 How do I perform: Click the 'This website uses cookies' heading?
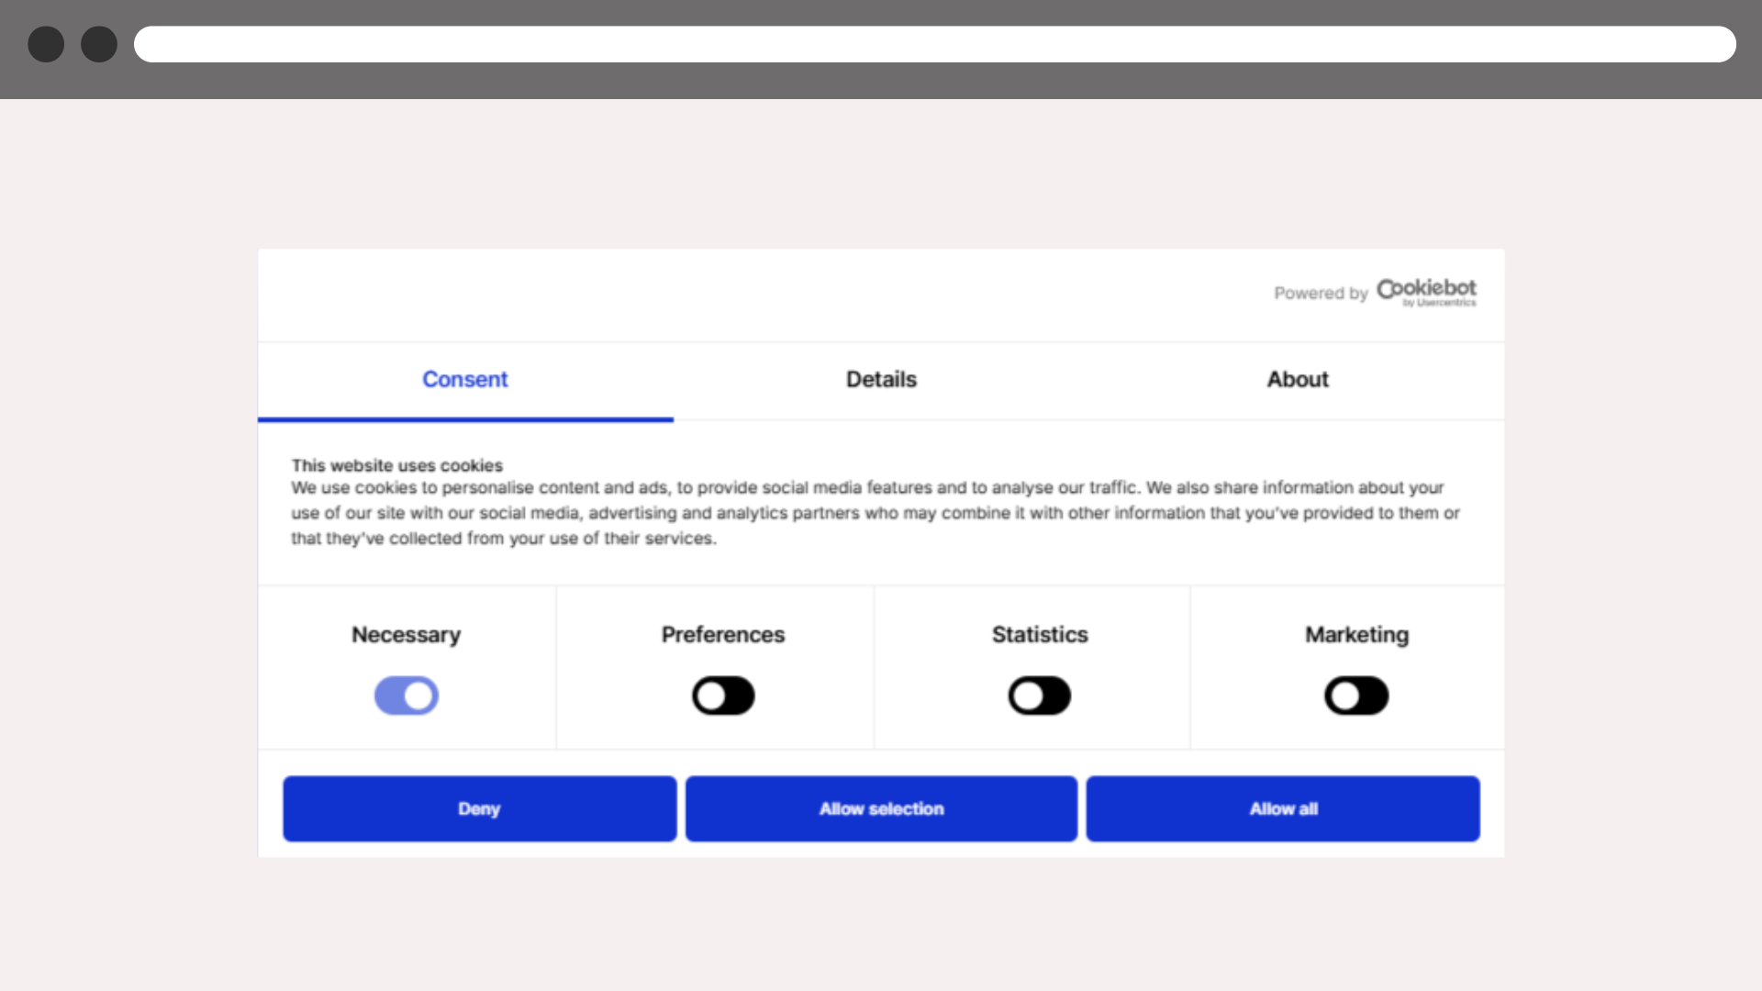point(396,465)
